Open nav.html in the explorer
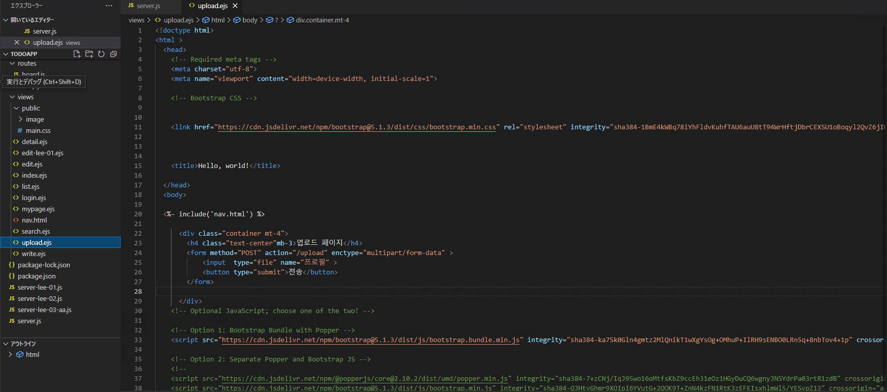 pos(34,220)
